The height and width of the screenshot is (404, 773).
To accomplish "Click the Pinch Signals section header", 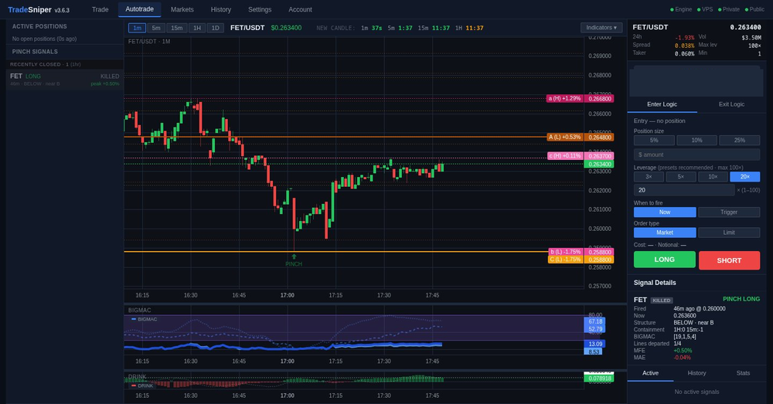I will (x=35, y=52).
